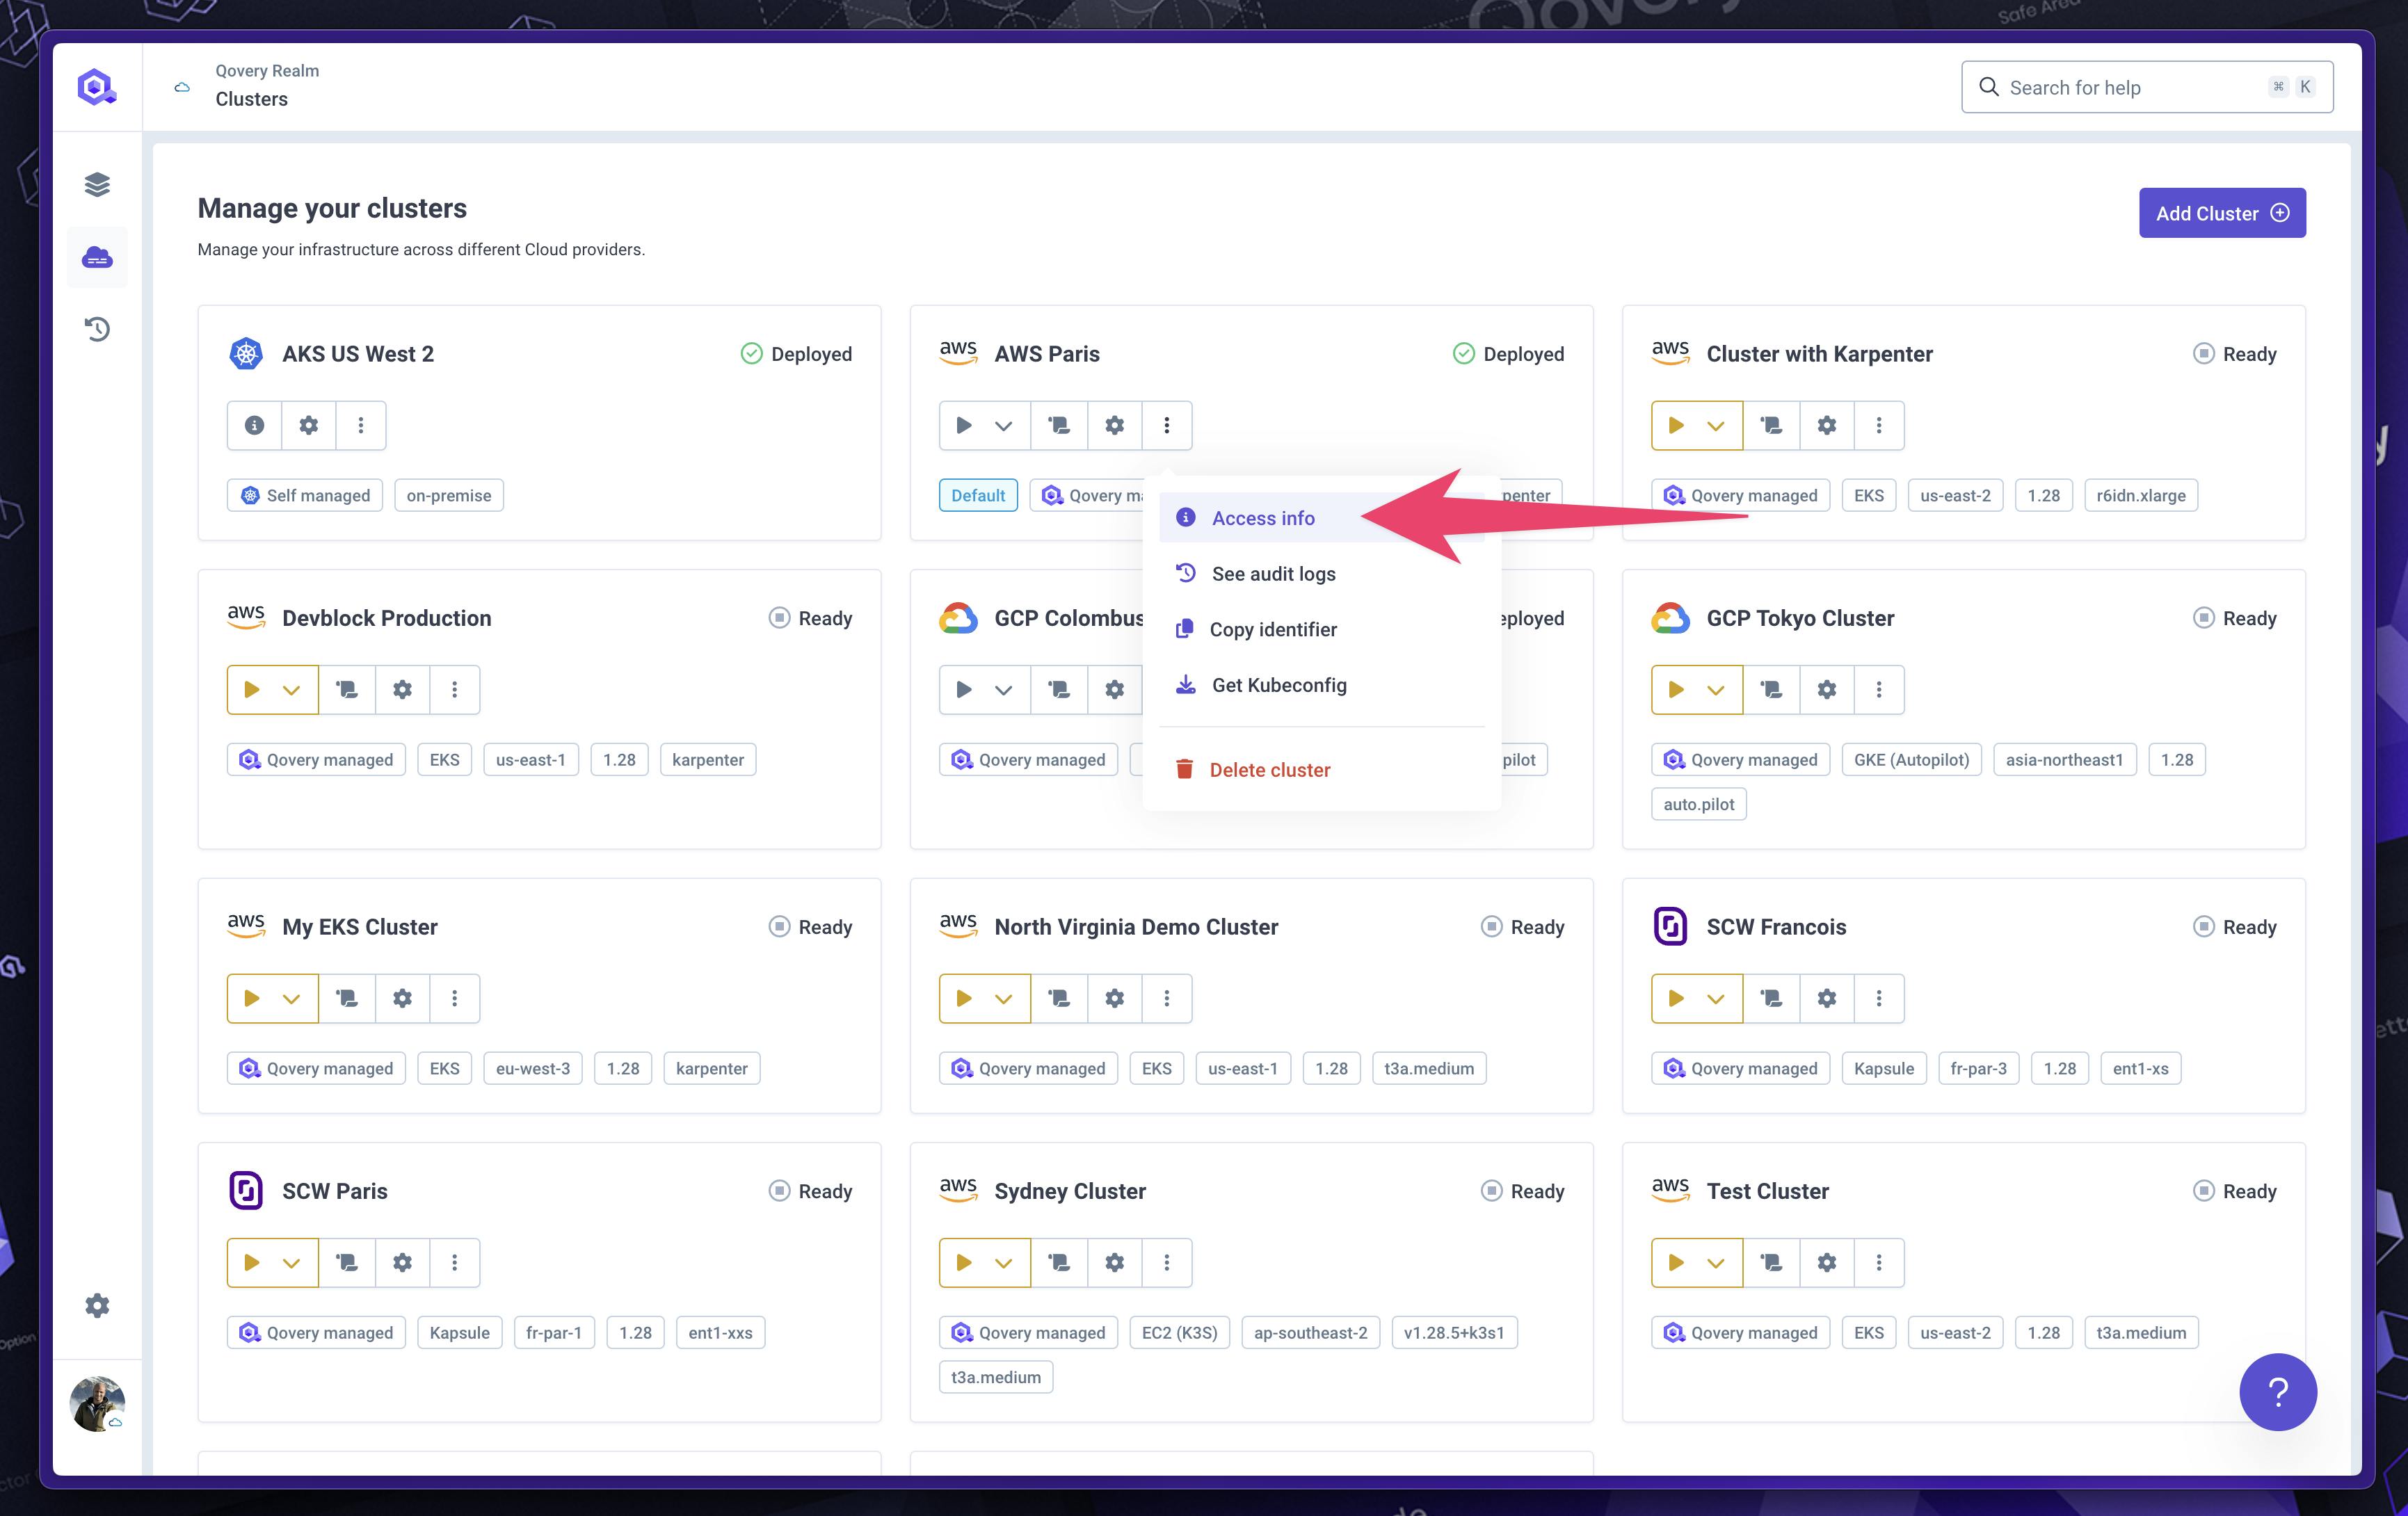2408x1516 pixels.
Task: Open the Qovery logo home
Action: click(x=97, y=87)
